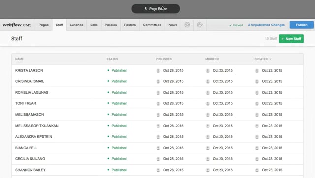Switch to the Lunches tab
The width and height of the screenshot is (315, 178).
[x=76, y=25]
